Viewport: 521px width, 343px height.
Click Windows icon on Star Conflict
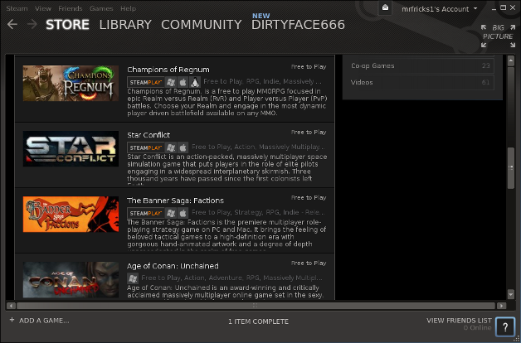coord(171,147)
